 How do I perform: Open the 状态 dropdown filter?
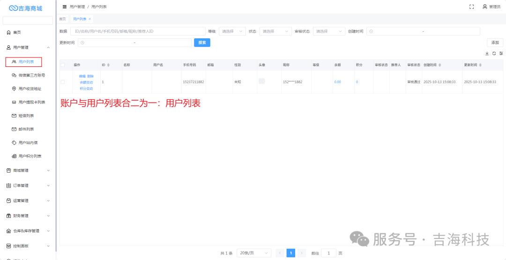tap(275, 31)
